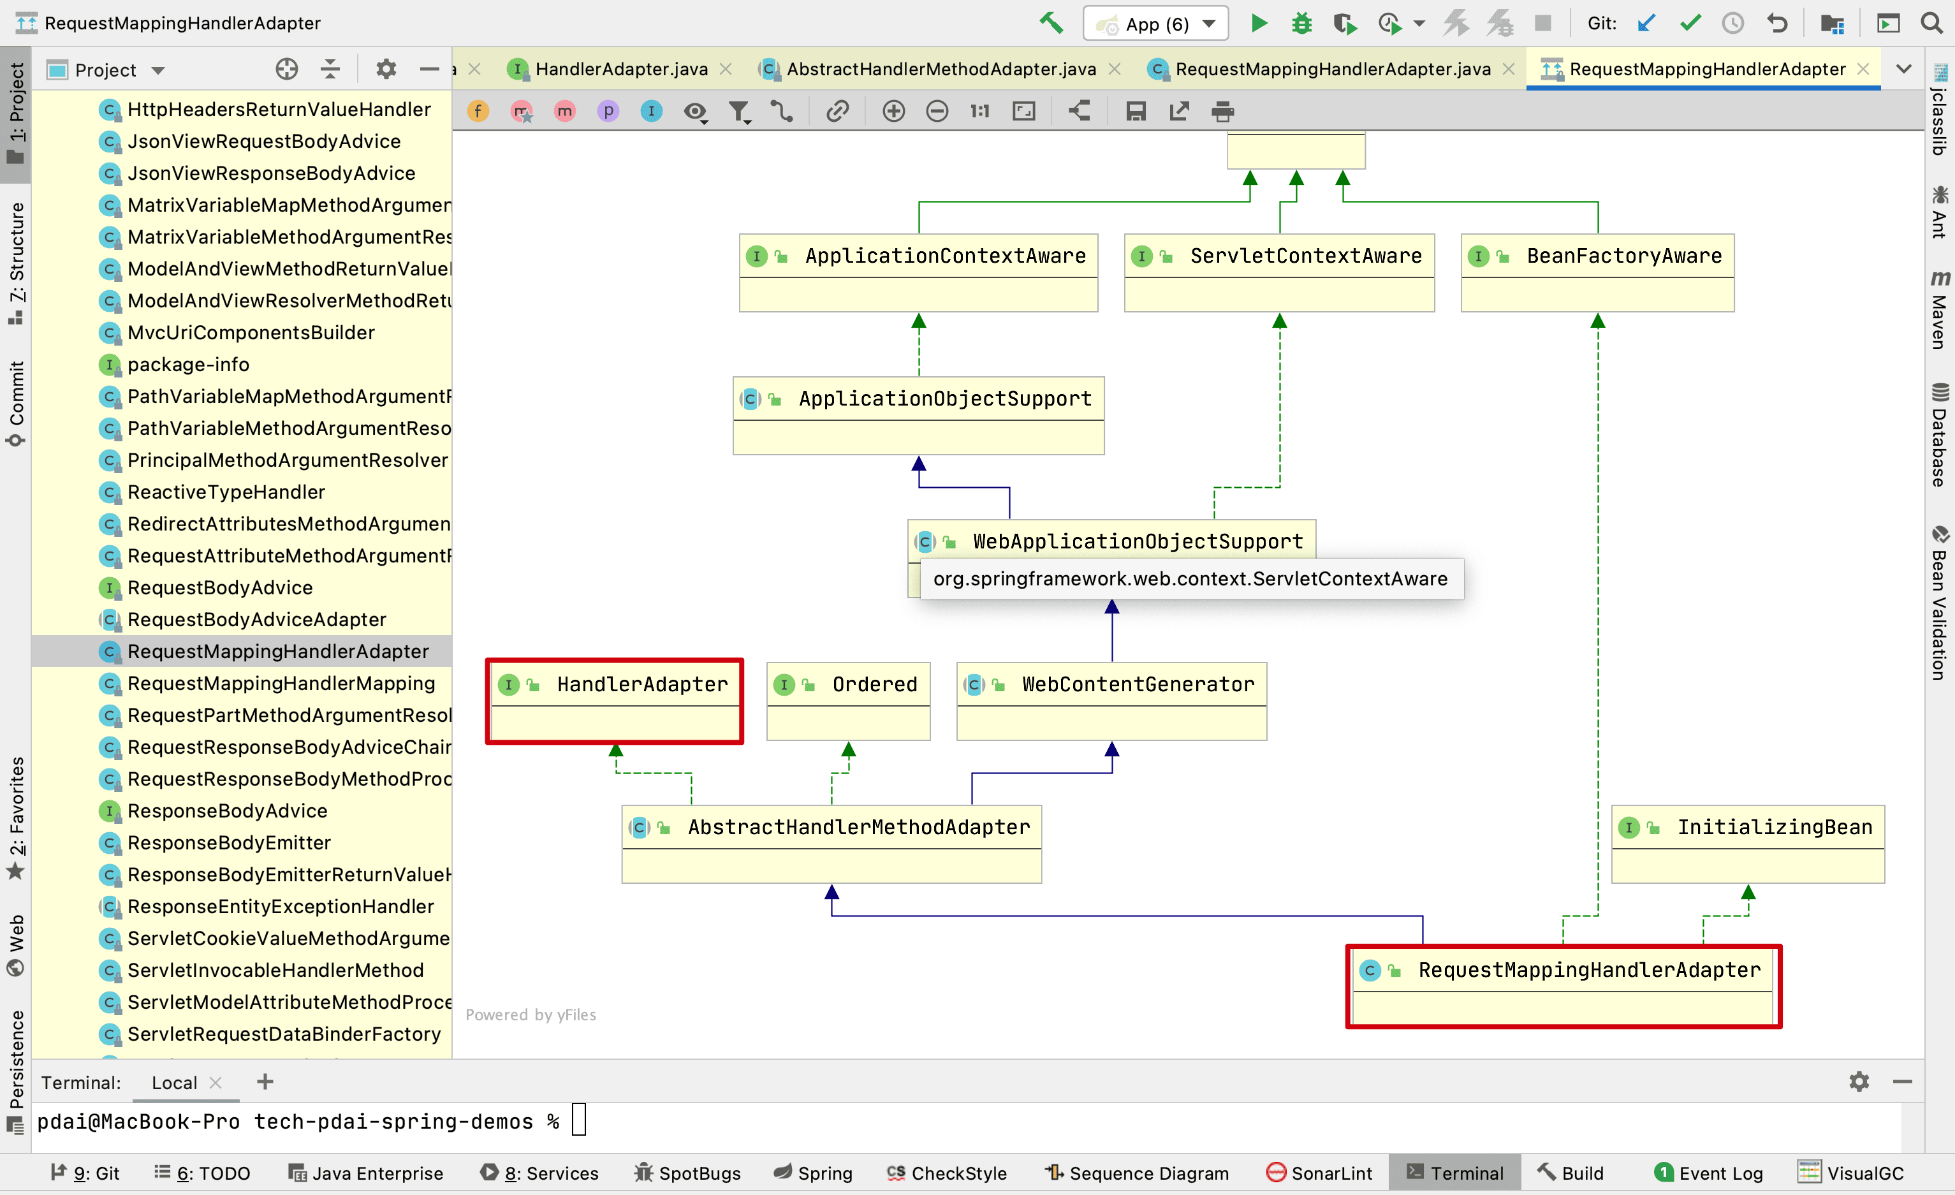Apply the current layout icon
Viewport: 1955px width, 1195px height.
pyautogui.click(x=1079, y=112)
